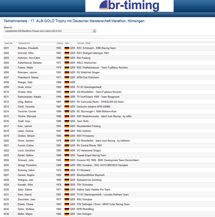Select the flag in Stanger, Gabi's row
Screen dimensions: 215x217
[67, 82]
